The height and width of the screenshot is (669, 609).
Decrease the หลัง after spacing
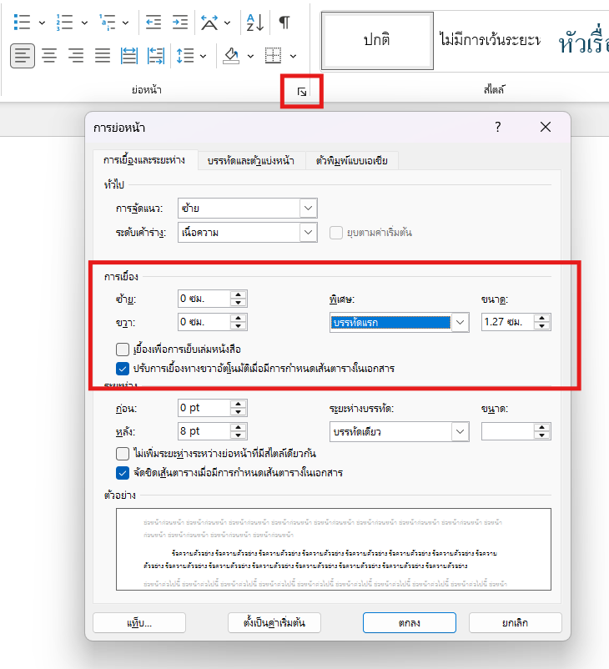coord(239,435)
